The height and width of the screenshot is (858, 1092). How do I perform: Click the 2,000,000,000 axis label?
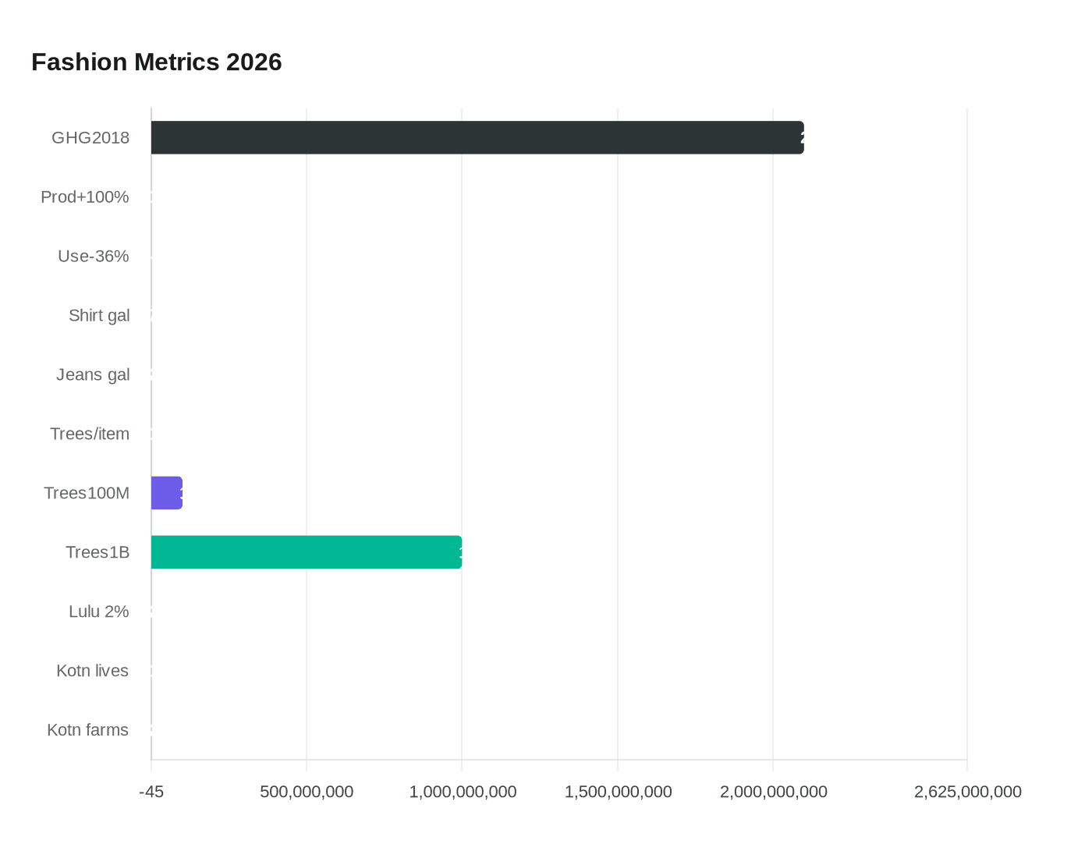[775, 792]
